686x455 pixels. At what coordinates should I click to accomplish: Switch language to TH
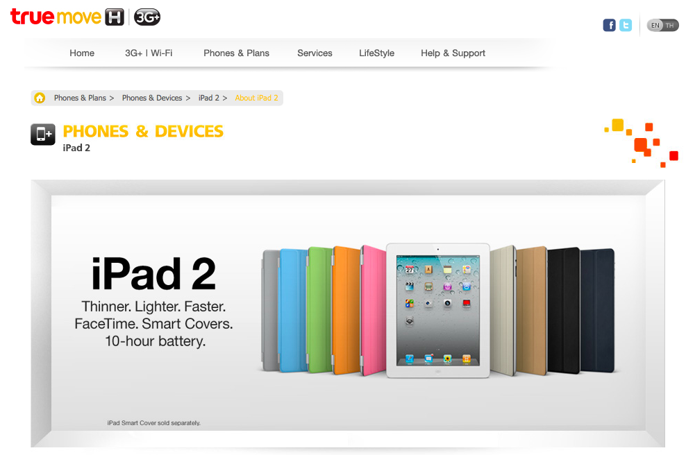coord(670,26)
